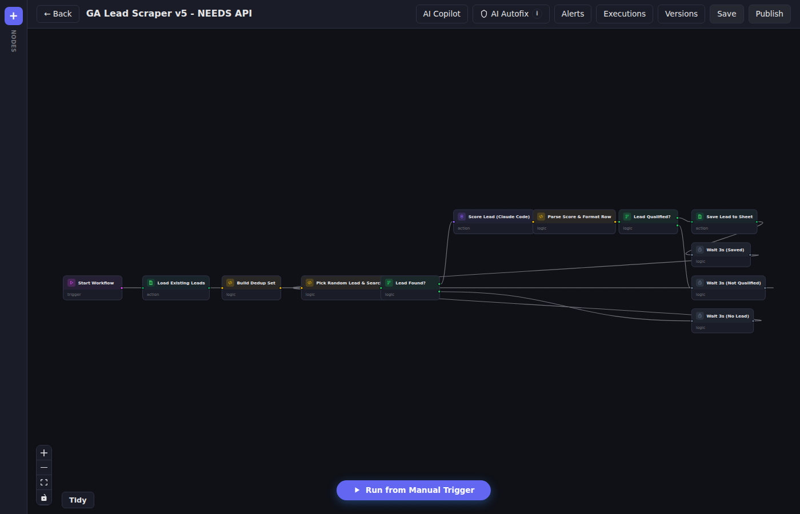Open the Versions list
Screen dimensions: 800x514
click(x=681, y=14)
